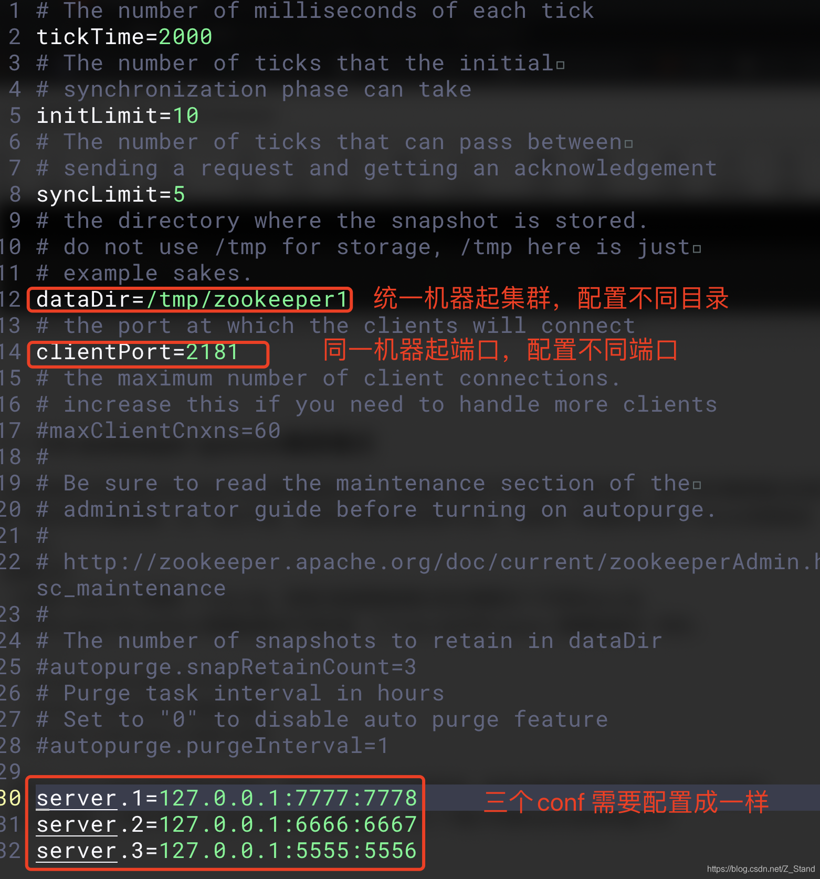Click the red annotation beside clientPort
Viewport: 820px width, 879px height.
pyautogui.click(x=500, y=350)
